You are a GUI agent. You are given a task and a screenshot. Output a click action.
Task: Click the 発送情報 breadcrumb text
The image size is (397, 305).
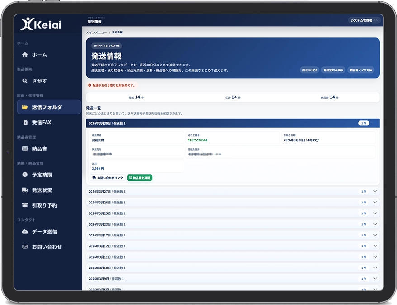click(x=117, y=32)
